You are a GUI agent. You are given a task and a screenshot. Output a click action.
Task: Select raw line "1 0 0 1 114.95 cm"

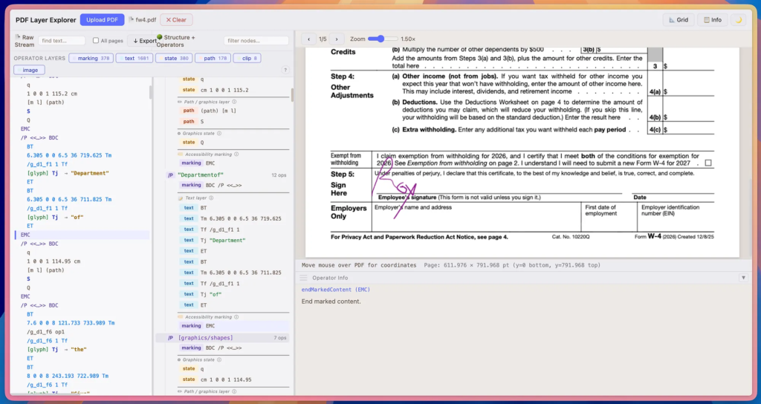click(54, 261)
